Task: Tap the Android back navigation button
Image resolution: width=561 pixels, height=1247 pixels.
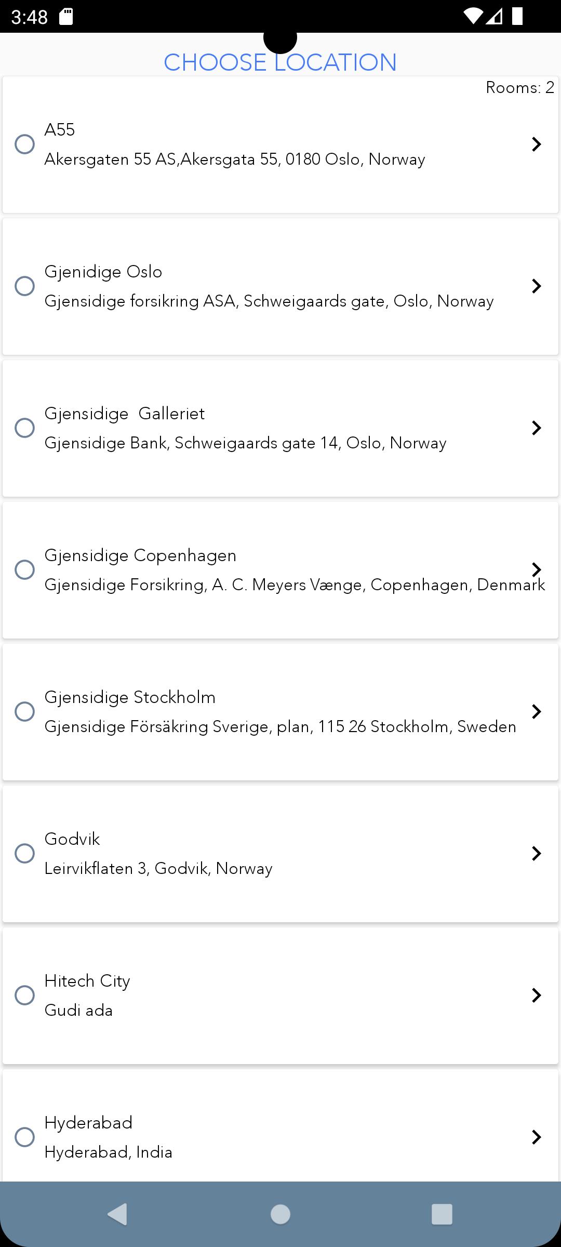Action: pyautogui.click(x=117, y=1214)
